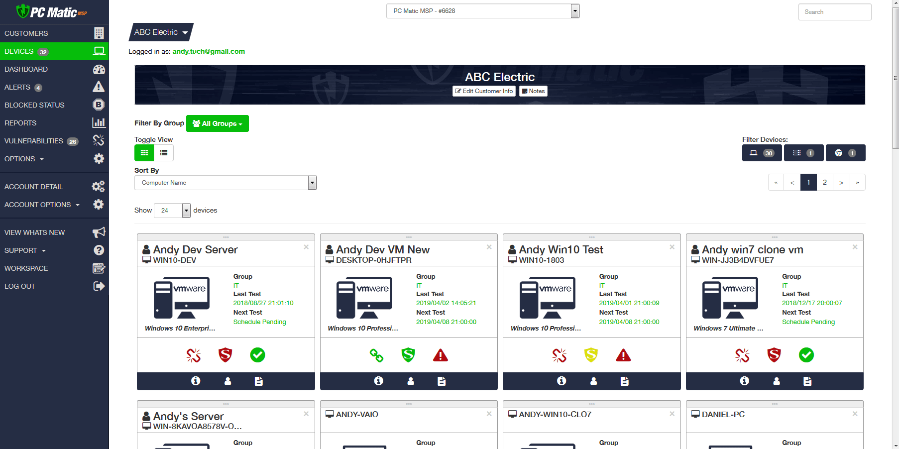
Task: Expand the Support menu
Action: 54,250
